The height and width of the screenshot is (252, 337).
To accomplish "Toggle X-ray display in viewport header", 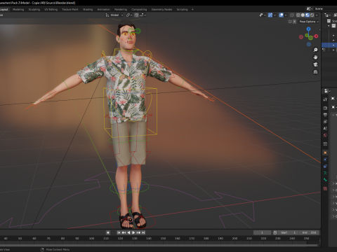I will point(292,15).
